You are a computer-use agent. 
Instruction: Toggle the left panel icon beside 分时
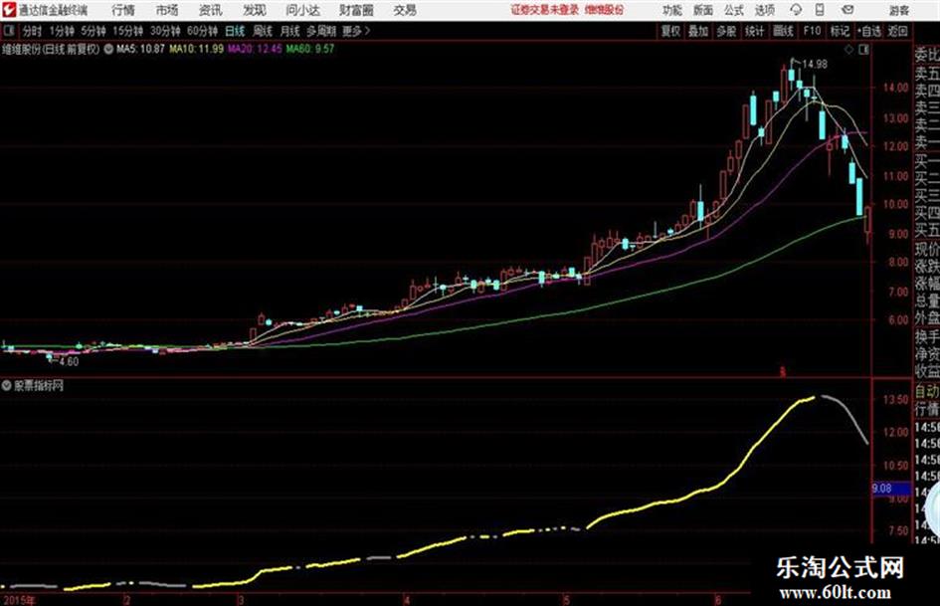point(9,31)
